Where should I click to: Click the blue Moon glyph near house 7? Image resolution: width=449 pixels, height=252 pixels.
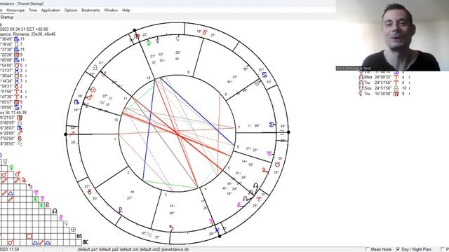pos(272,125)
